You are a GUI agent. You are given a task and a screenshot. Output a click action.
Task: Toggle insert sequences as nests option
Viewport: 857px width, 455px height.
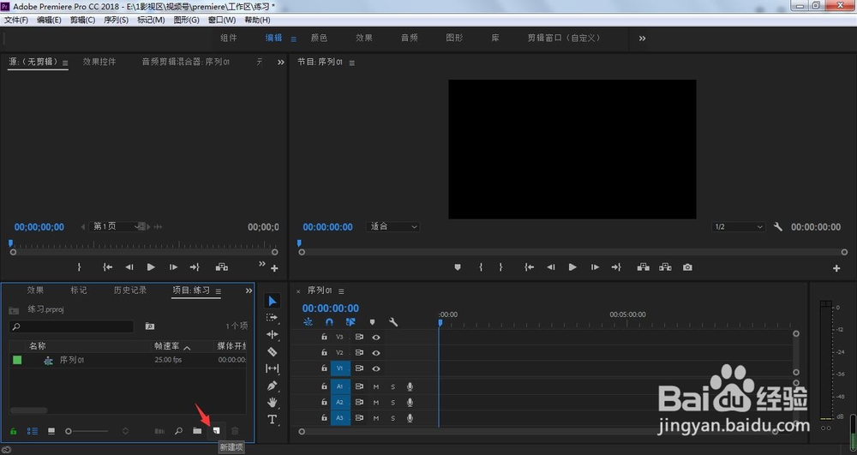(309, 322)
